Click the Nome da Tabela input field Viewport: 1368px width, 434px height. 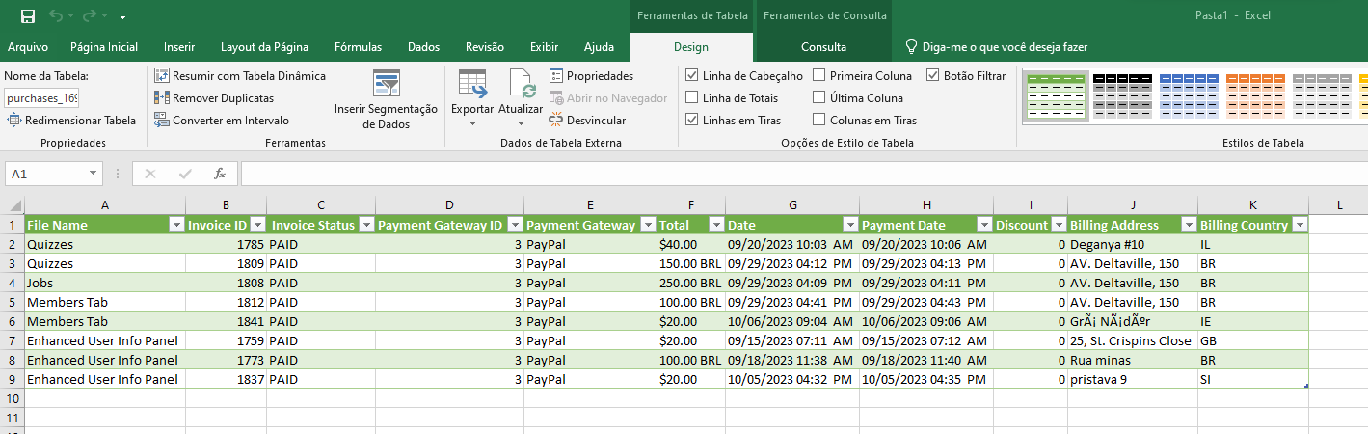point(41,98)
